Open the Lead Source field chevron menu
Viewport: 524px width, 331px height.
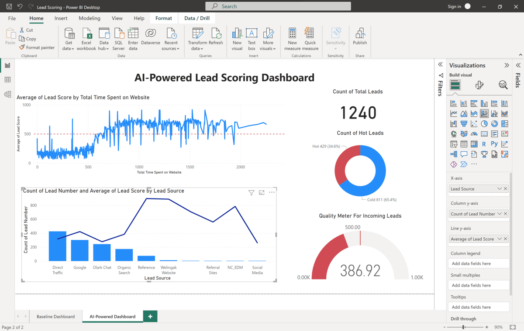pos(499,189)
